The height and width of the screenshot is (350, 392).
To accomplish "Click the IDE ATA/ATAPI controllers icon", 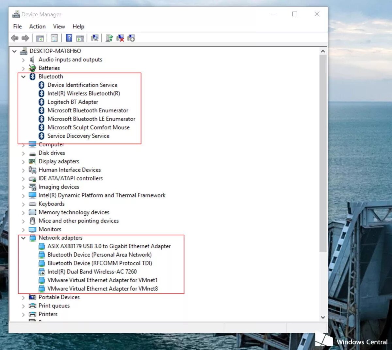I will [32, 179].
